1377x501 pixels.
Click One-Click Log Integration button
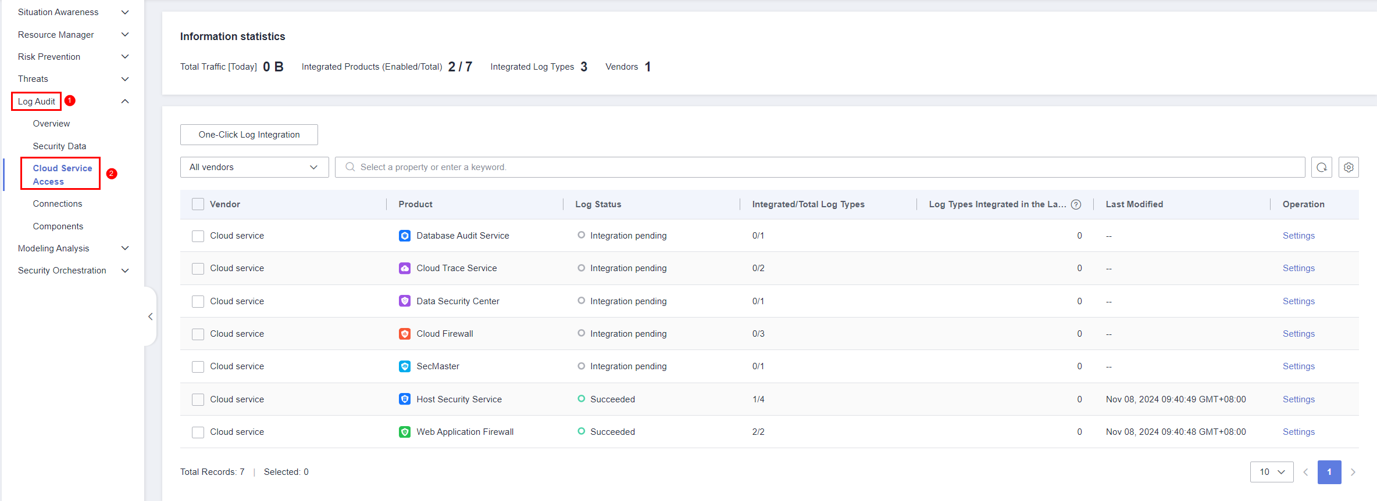pyautogui.click(x=249, y=135)
